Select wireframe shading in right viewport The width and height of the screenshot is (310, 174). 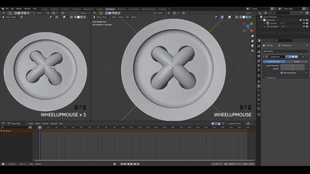pyautogui.click(x=241, y=17)
